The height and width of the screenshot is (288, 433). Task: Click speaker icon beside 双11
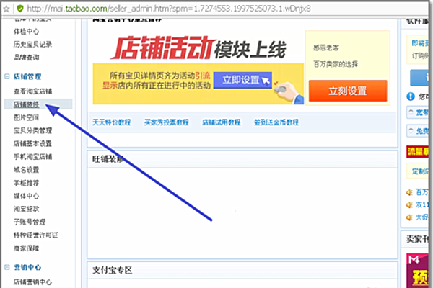click(409, 204)
